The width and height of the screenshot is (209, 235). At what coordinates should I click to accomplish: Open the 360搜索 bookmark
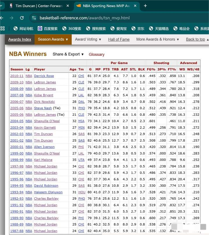pos(72,29)
